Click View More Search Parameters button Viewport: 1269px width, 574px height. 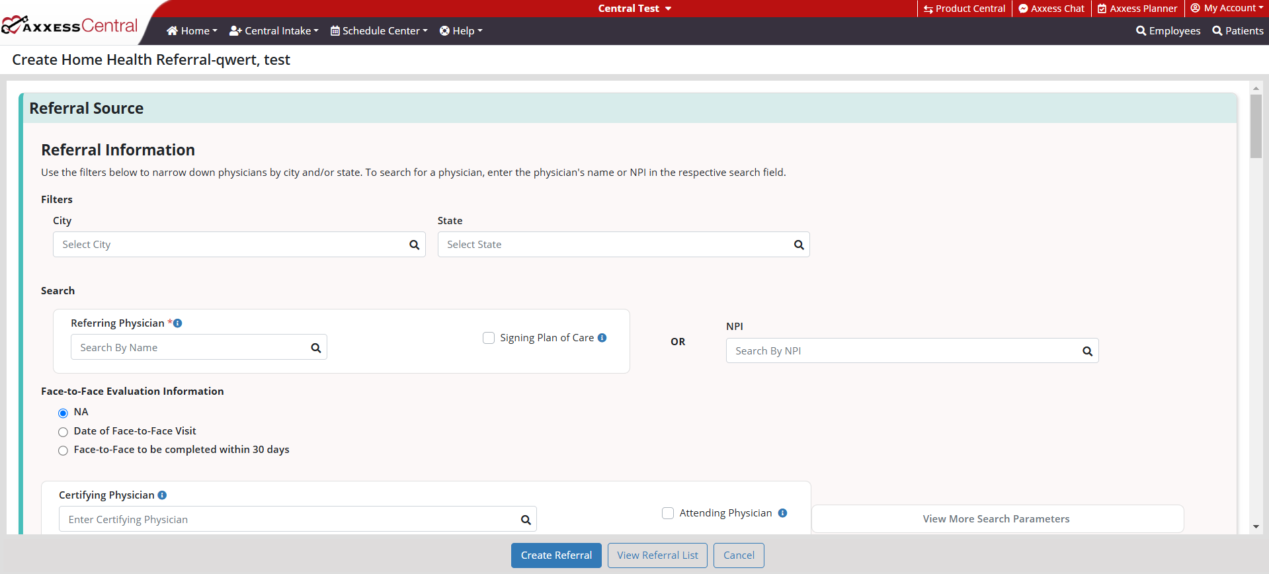[997, 519]
